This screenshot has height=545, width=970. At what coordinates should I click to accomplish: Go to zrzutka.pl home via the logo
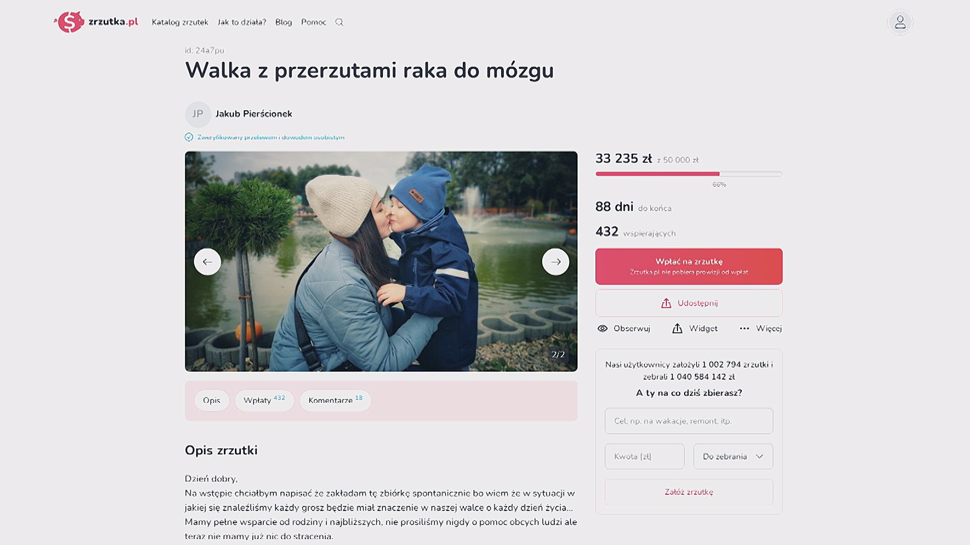coord(95,22)
